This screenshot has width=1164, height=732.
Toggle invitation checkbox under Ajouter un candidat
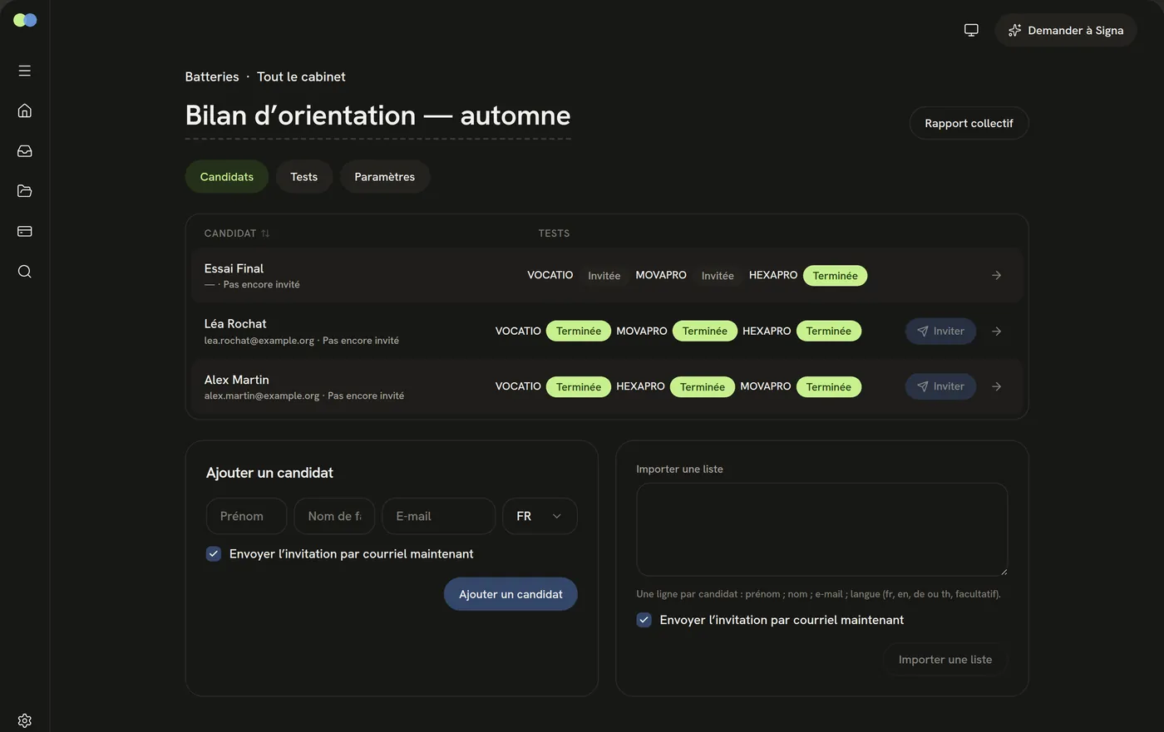214,553
